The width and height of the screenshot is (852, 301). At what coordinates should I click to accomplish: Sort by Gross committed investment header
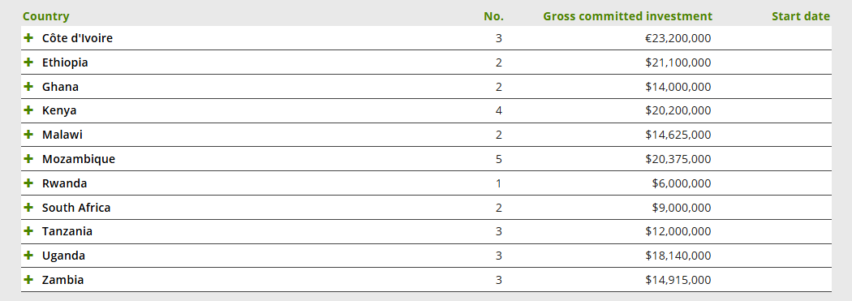point(627,16)
